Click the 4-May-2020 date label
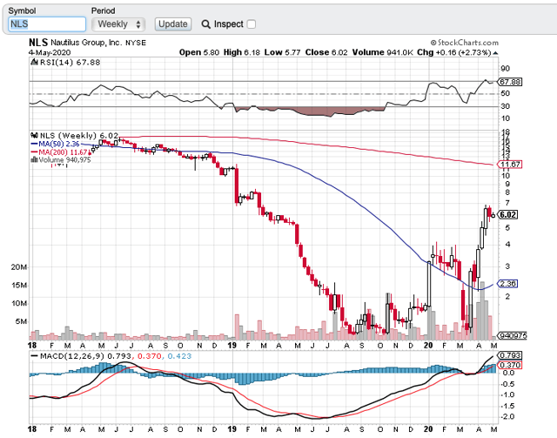This screenshot has width=557, height=438. pyautogui.click(x=50, y=52)
